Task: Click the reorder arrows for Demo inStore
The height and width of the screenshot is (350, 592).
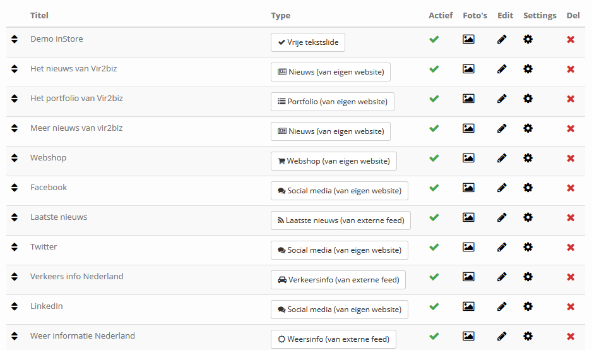Action: pyautogui.click(x=15, y=39)
